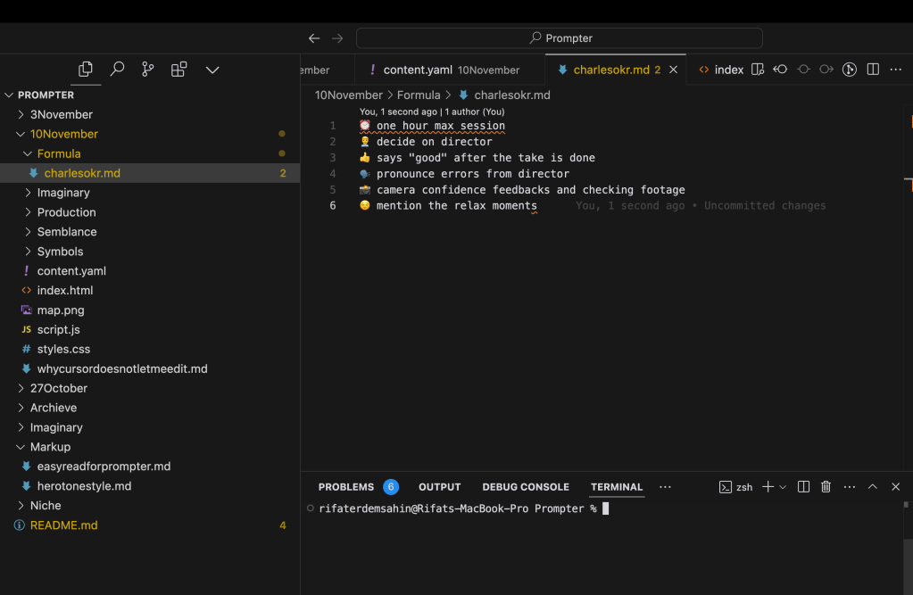913x595 pixels.
Task: Expand the 27October folder
Action: coord(150,388)
